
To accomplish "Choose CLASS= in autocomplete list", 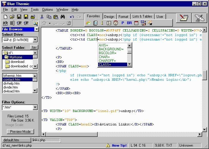I will pyautogui.click(x=113, y=65).
